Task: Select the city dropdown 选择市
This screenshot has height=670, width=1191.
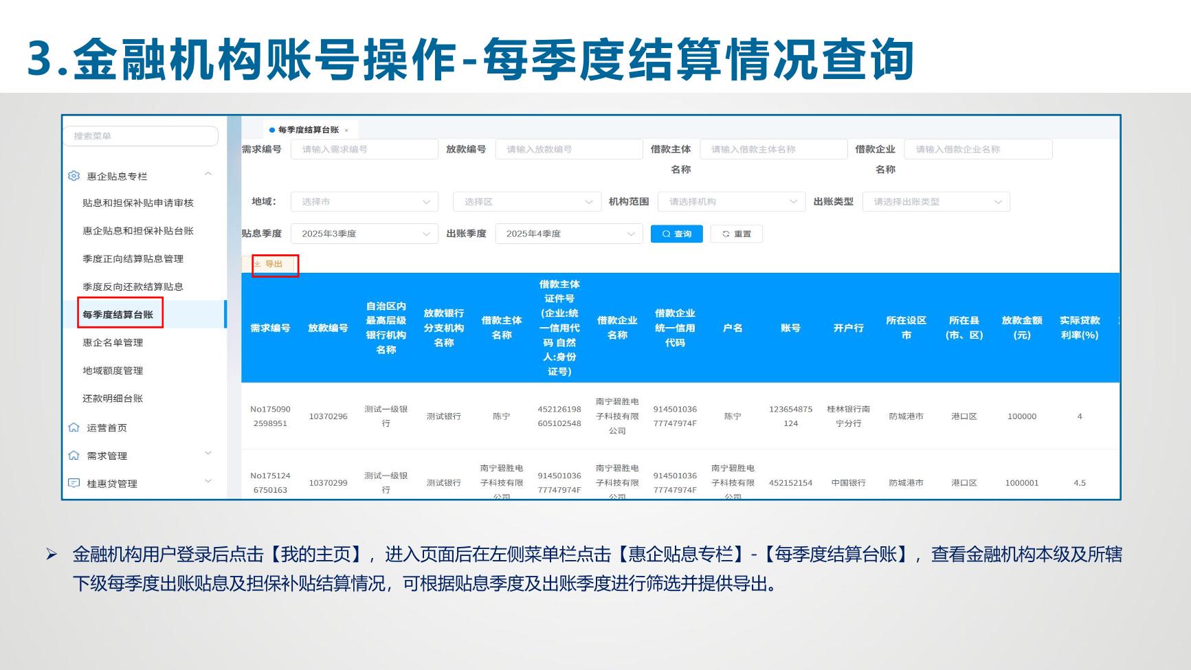Action: pyautogui.click(x=364, y=201)
